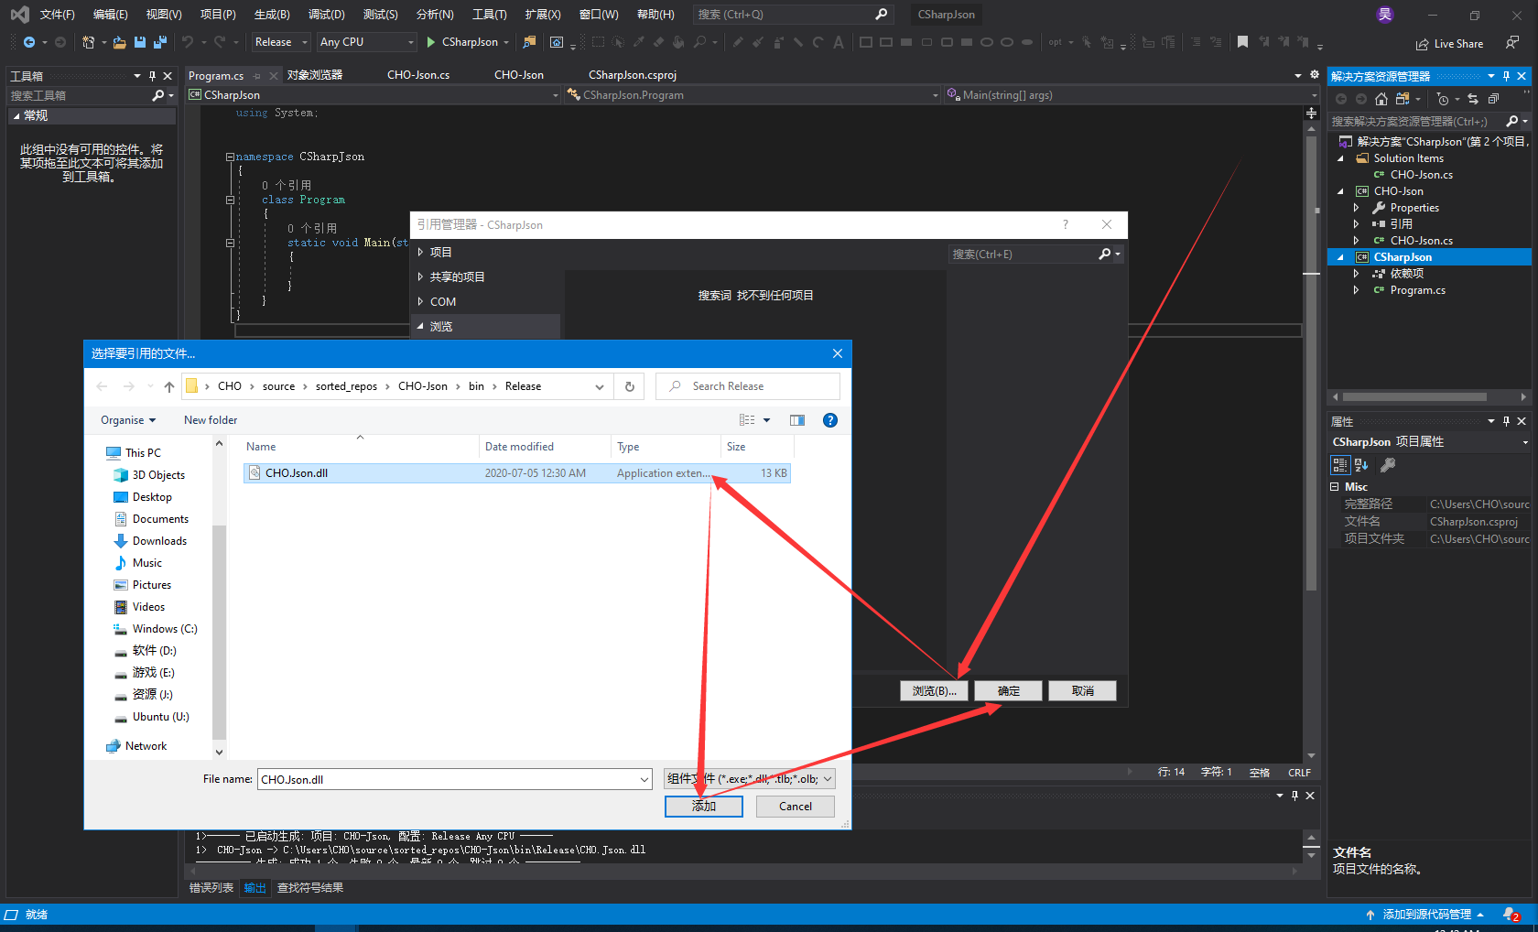Viewport: 1538px width, 932px height.
Task: Expand the 依赖项 node under CSharpJson
Action: pyautogui.click(x=1356, y=274)
